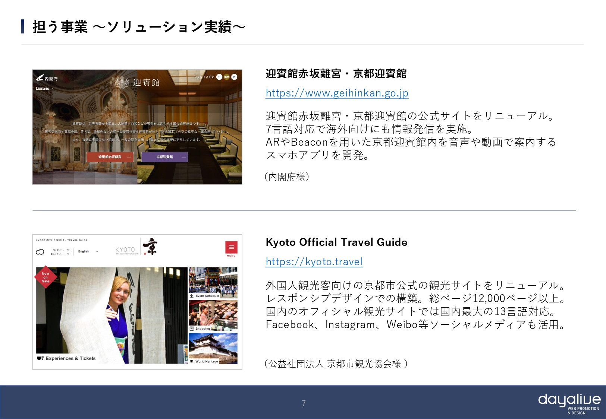
Task: Click the cloud weather icon
Action: [40, 252]
